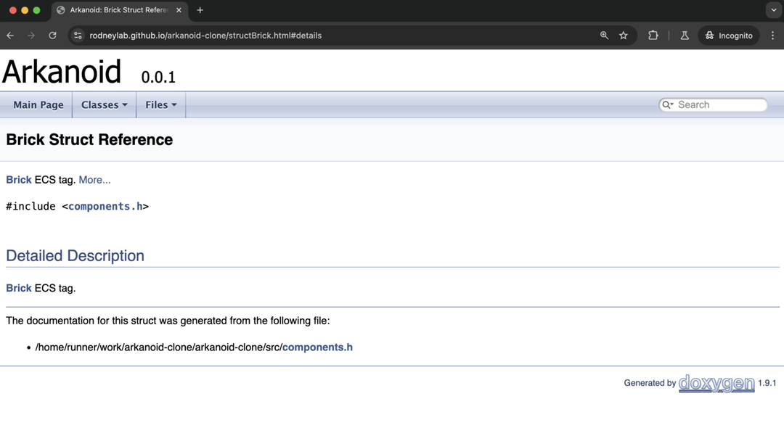Open the Main Page menu item
This screenshot has width=784, height=441.
(x=38, y=105)
